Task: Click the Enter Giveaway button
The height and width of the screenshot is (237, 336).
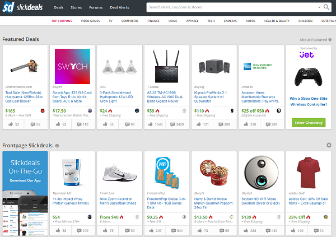Action: pos(309,123)
